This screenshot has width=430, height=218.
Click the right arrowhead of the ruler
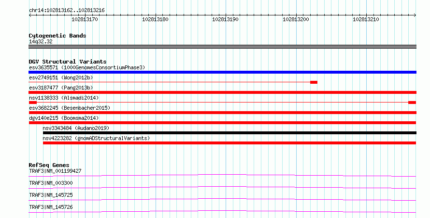pyautogui.click(x=415, y=15)
